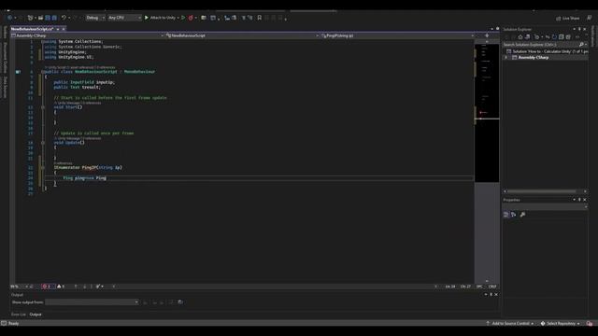Switch to the Error List tab
598x336 pixels.
(x=19, y=315)
